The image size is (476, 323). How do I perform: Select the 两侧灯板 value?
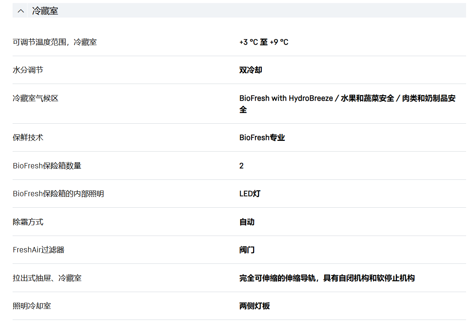tap(255, 306)
